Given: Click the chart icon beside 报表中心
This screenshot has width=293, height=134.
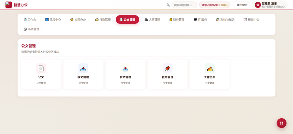Looking at the screenshot, I should [245, 20].
